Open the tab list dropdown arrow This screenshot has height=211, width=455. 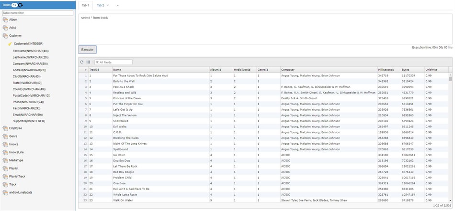(x=117, y=5)
